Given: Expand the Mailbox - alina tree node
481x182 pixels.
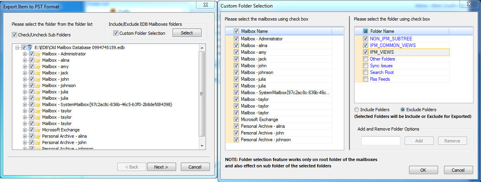Looking at the screenshot, I should (25, 60).
